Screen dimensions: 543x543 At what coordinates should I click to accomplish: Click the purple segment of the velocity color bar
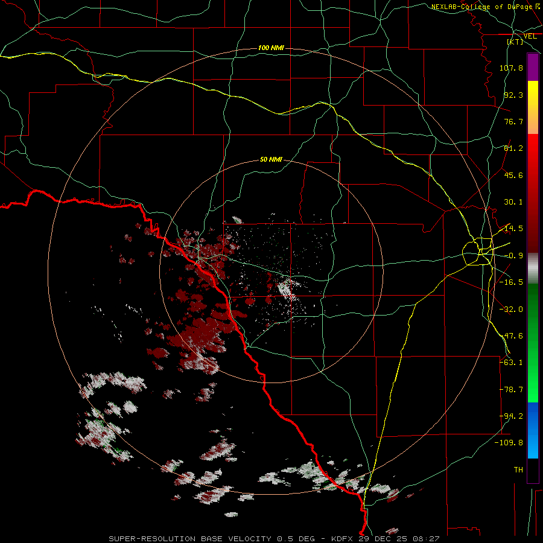click(x=533, y=67)
